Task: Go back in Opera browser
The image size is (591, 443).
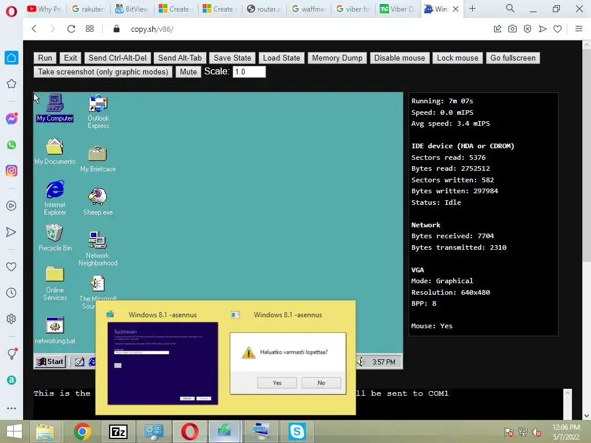Action: (34, 29)
